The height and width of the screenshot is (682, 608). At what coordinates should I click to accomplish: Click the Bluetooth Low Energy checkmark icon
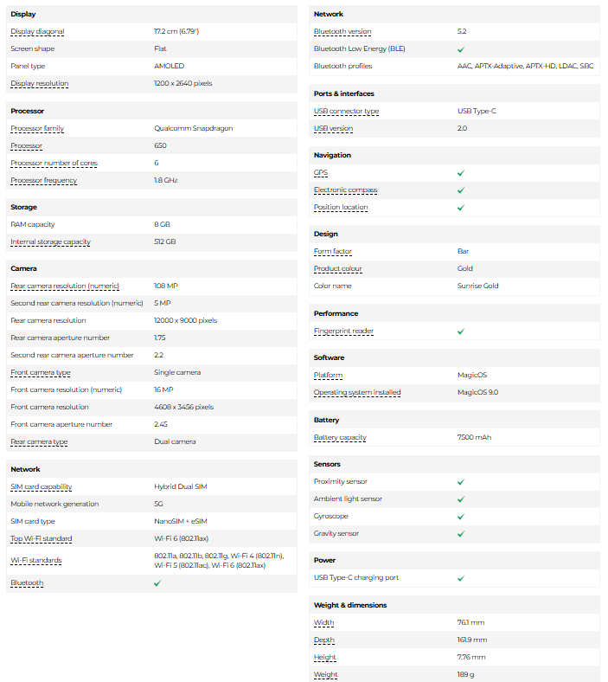(x=461, y=49)
